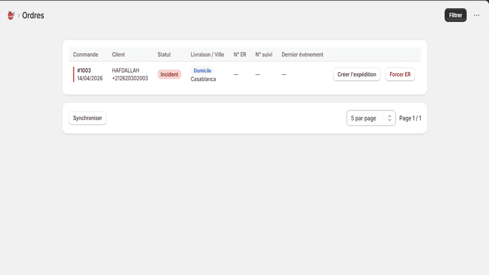This screenshot has height=275, width=489.
Task: Click the Forcer ER button
Action: [x=400, y=74]
